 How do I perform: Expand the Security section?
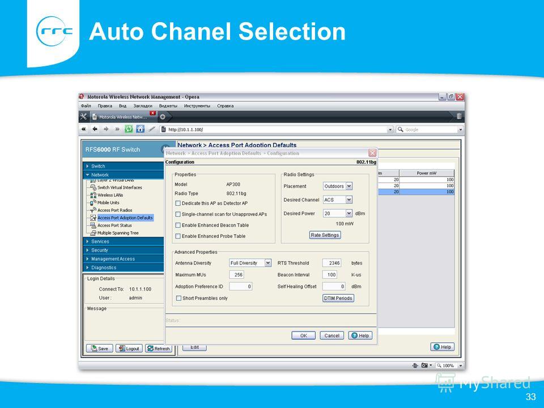click(x=123, y=250)
